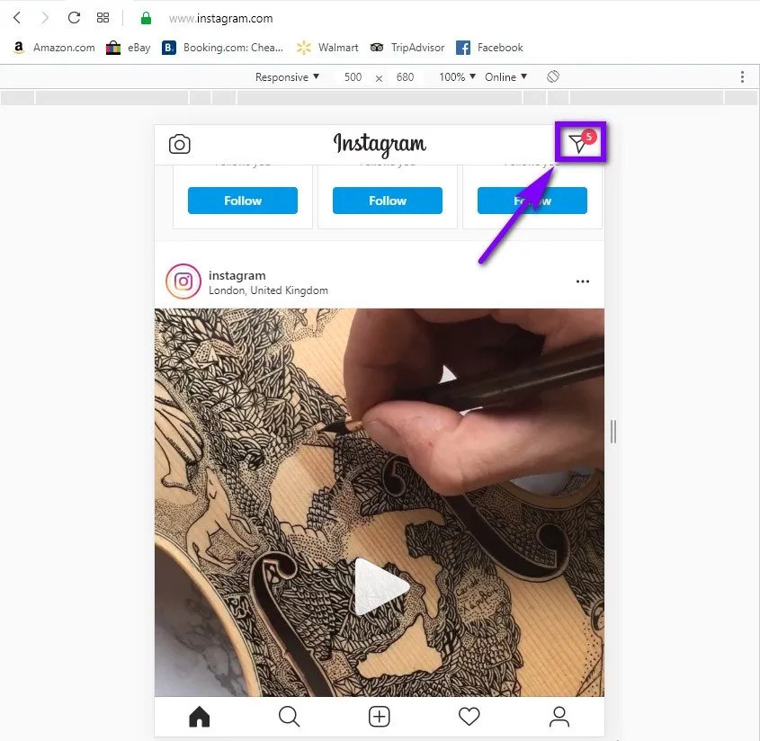Go to Instagram home feed icon
Image resolution: width=760 pixels, height=741 pixels.
click(x=199, y=717)
